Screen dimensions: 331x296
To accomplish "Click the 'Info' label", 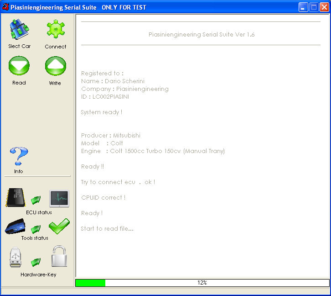I will click(19, 171).
